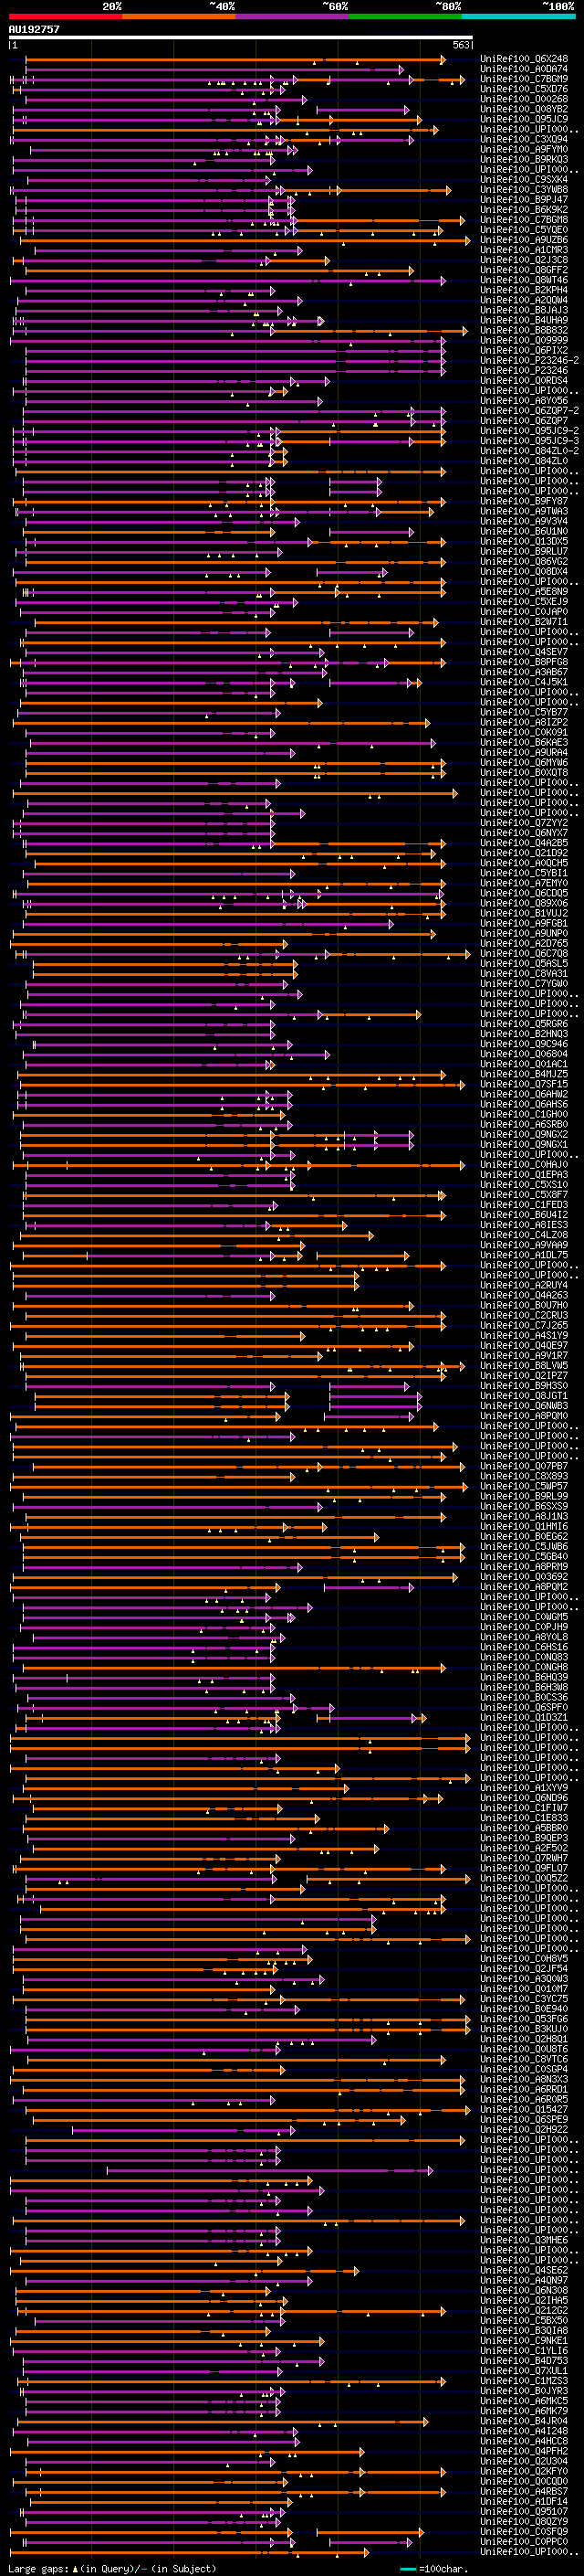Viewport: 584px width, 2576px height.
Task: Open the UniRef100_Q8GFF2 entry
Action: [524, 270]
